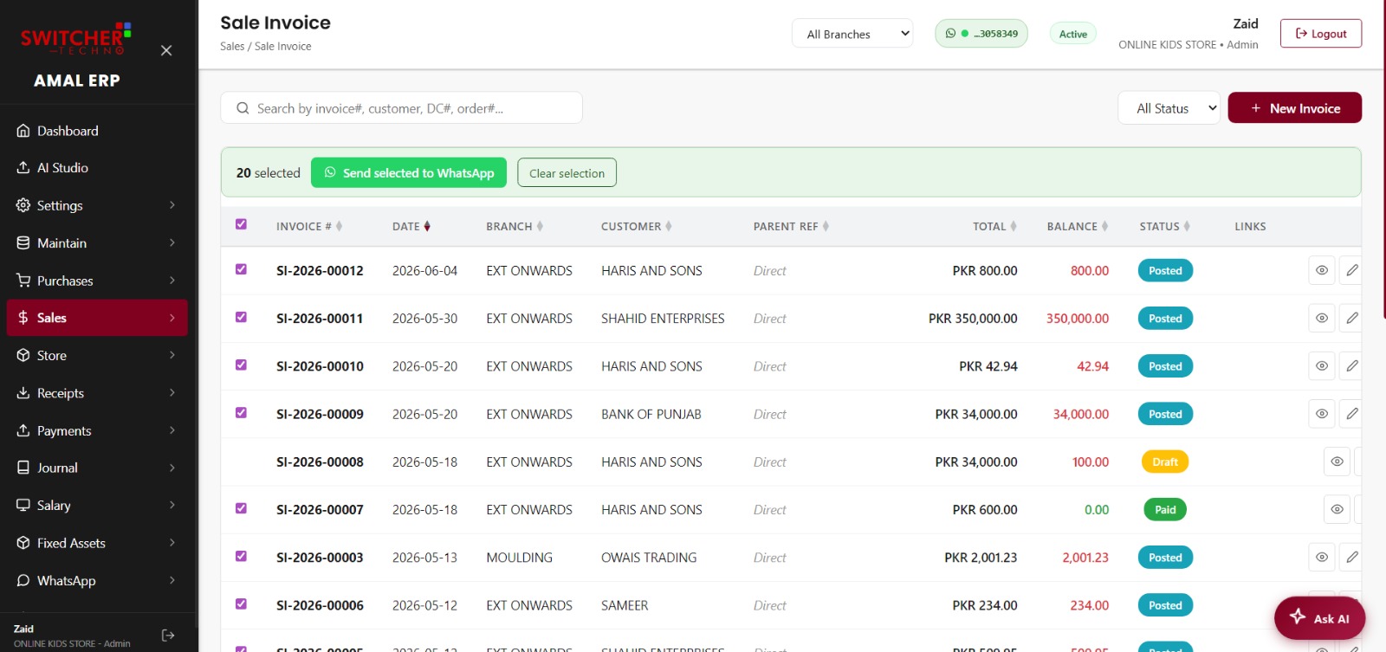Image resolution: width=1386 pixels, height=652 pixels.
Task: View invoice SI-2026-00011 with eye icon
Action: [1322, 318]
